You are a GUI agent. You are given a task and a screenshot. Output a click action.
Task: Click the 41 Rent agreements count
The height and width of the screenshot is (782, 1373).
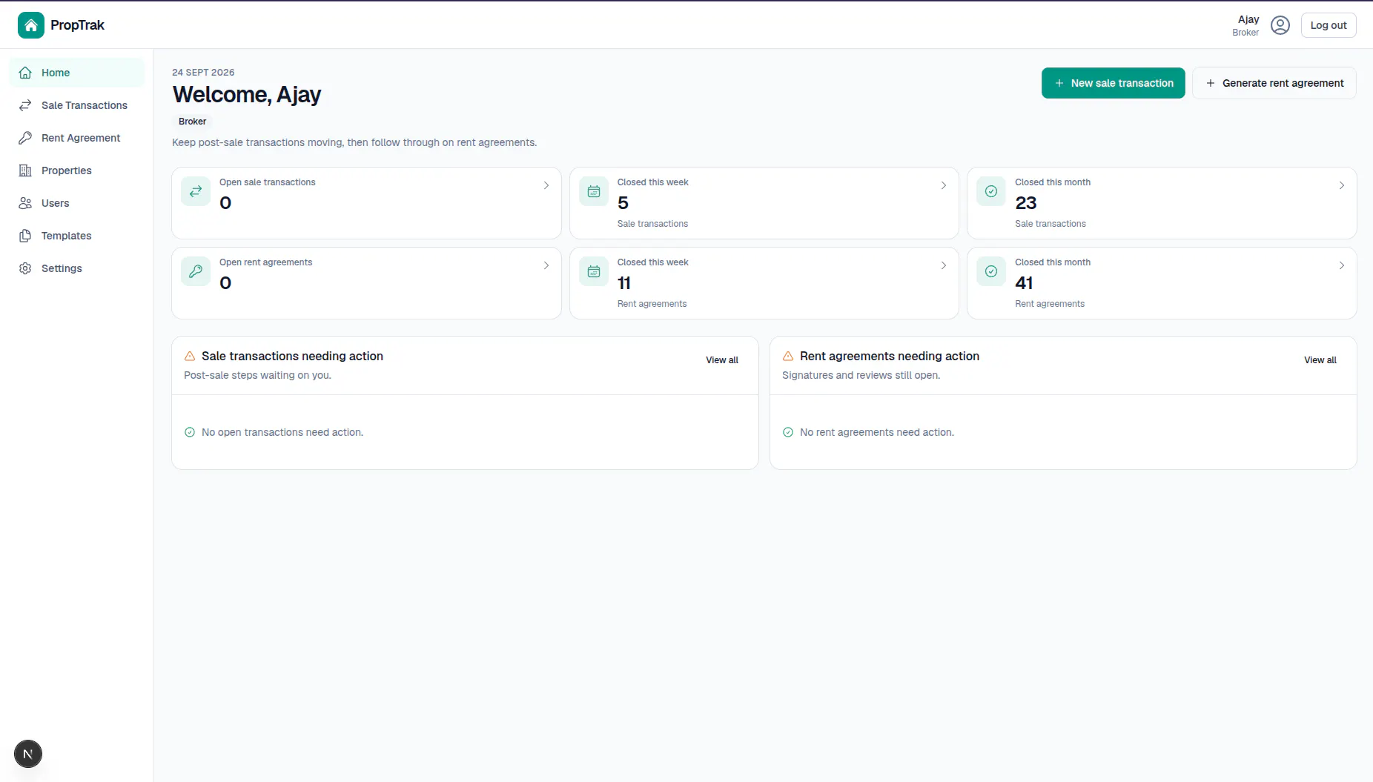click(x=1024, y=283)
